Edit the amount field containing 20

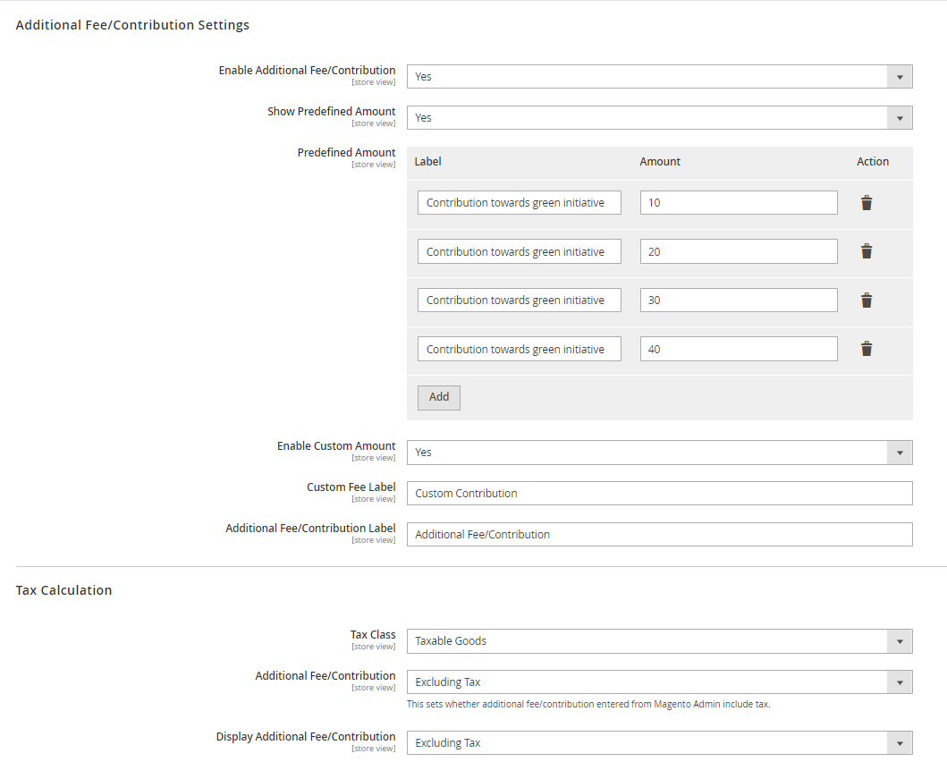(738, 252)
